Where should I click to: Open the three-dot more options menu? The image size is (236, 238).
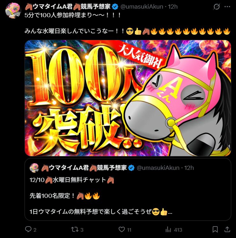227,7
